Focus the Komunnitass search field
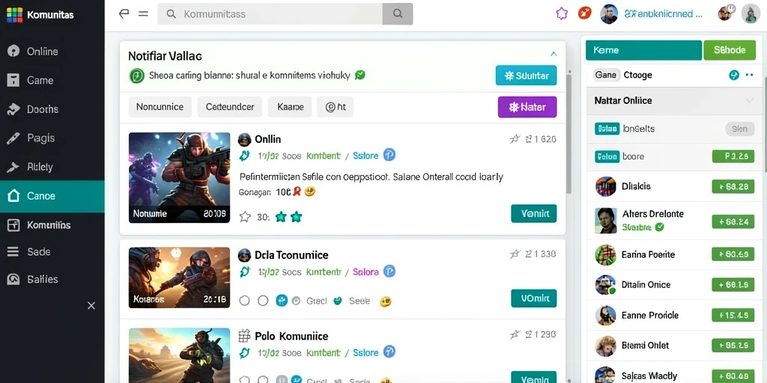767x383 pixels. coord(270,14)
